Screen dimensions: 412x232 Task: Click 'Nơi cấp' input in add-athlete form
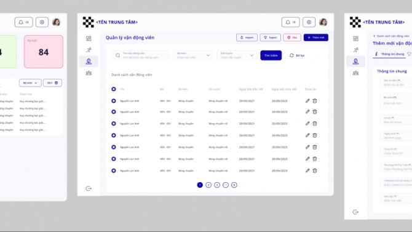[x=396, y=198]
